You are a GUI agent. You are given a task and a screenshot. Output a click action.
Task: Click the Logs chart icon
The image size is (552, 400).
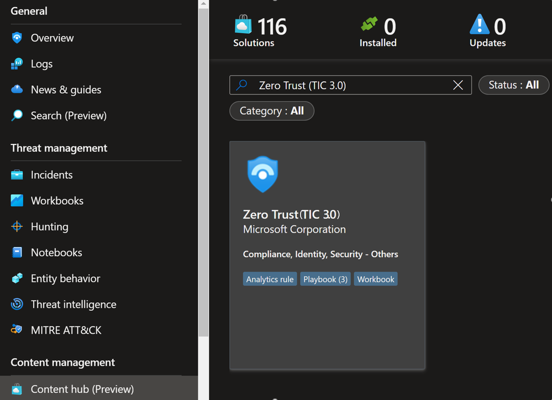(17, 64)
